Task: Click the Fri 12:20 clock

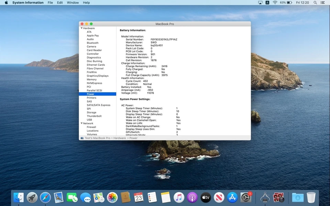Action: click(x=302, y=2)
